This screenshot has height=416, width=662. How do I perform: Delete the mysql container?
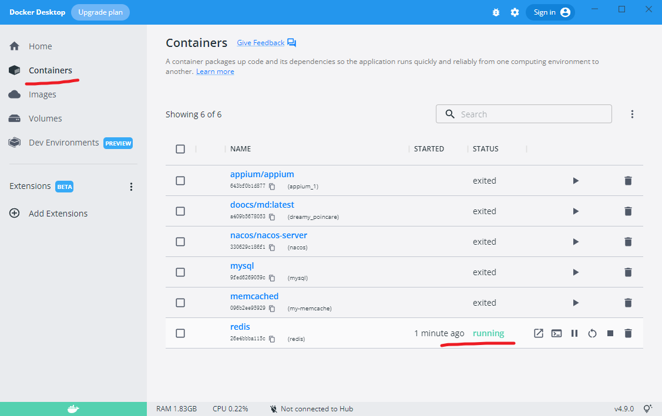click(x=628, y=272)
